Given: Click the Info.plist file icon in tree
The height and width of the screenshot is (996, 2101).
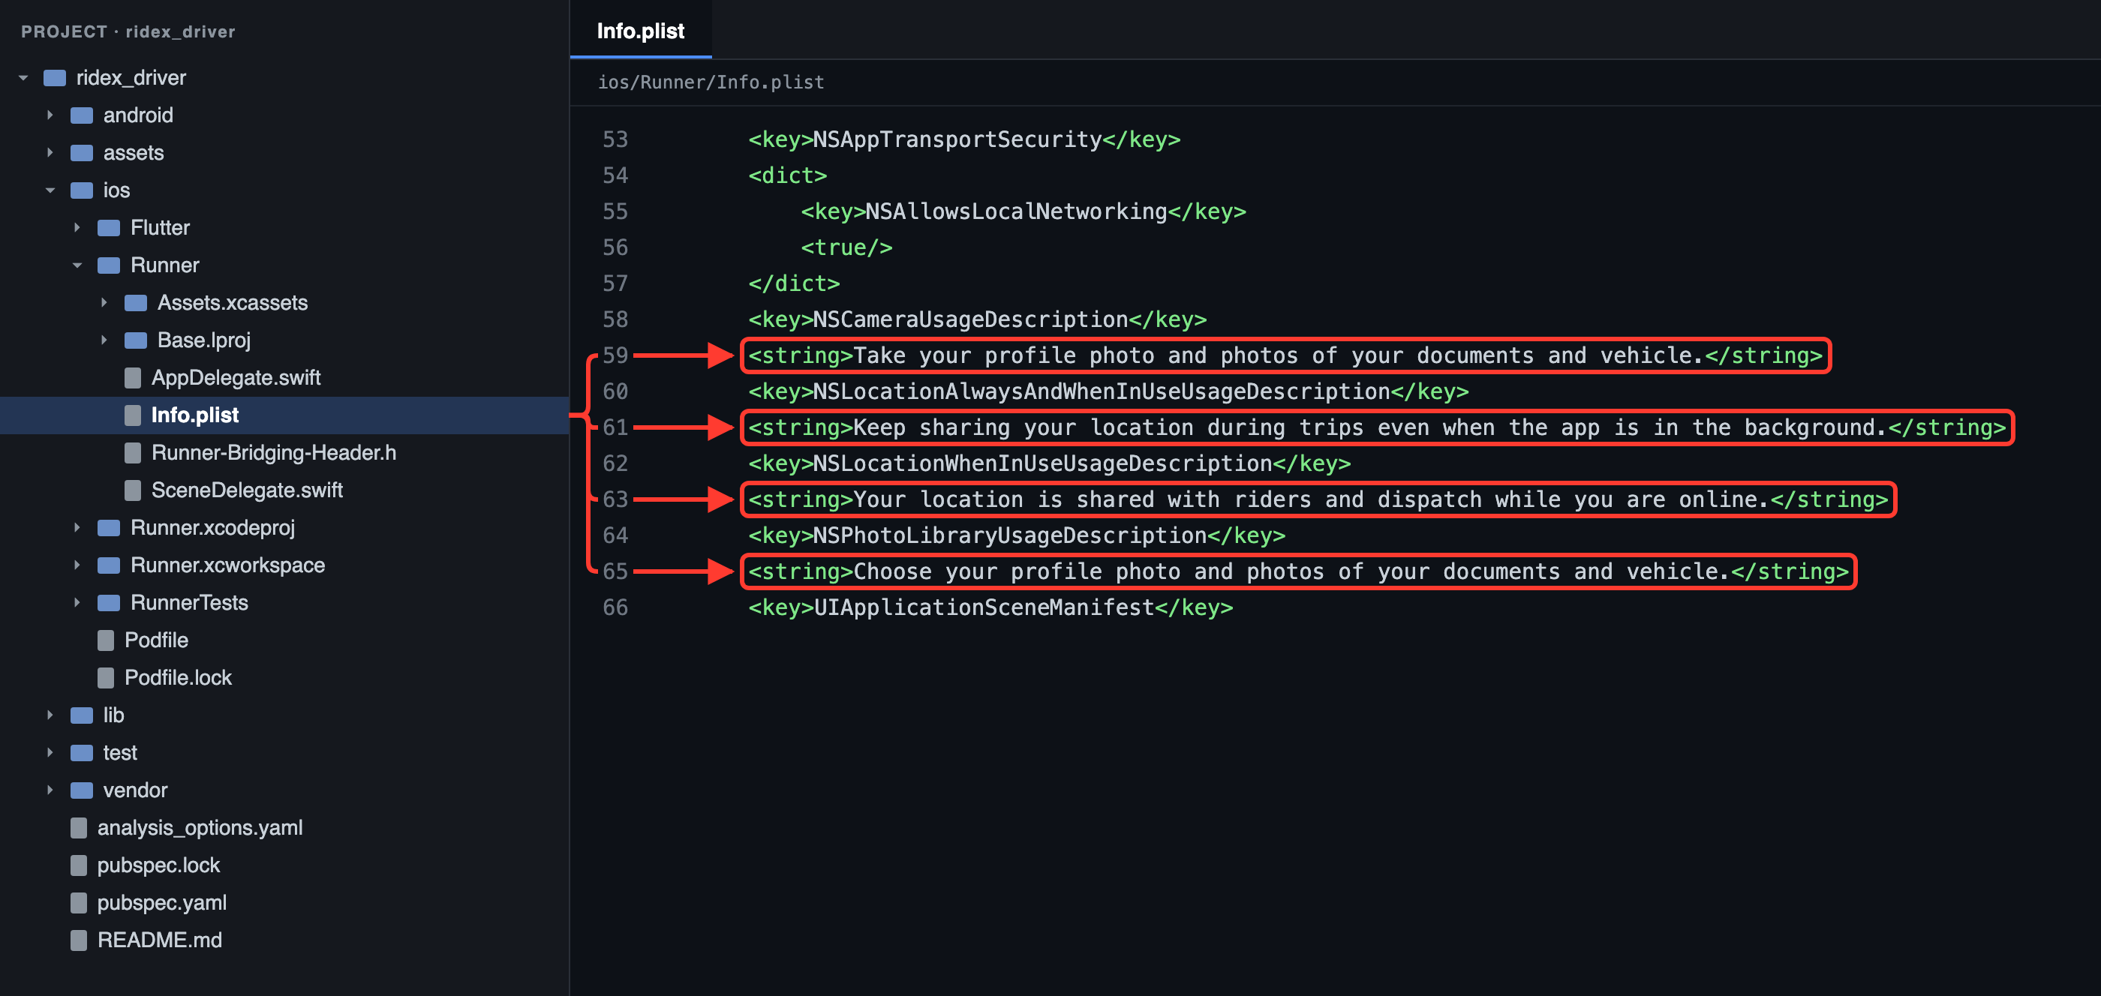Looking at the screenshot, I should tap(133, 415).
